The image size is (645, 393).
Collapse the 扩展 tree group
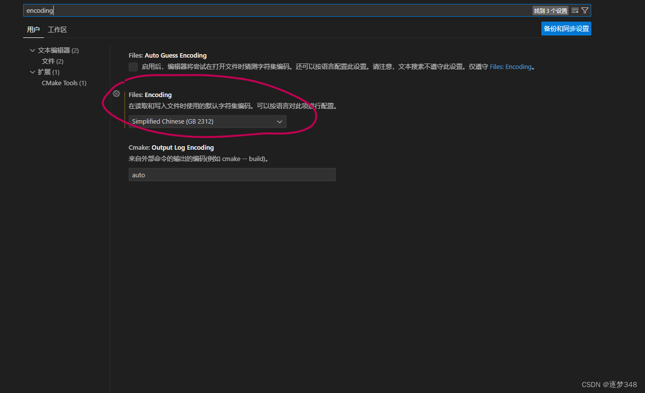click(33, 72)
